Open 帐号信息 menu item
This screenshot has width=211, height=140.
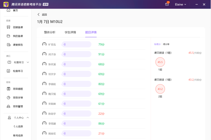18,135
